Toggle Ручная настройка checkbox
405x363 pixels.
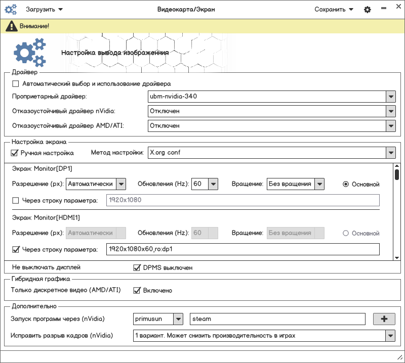click(15, 153)
